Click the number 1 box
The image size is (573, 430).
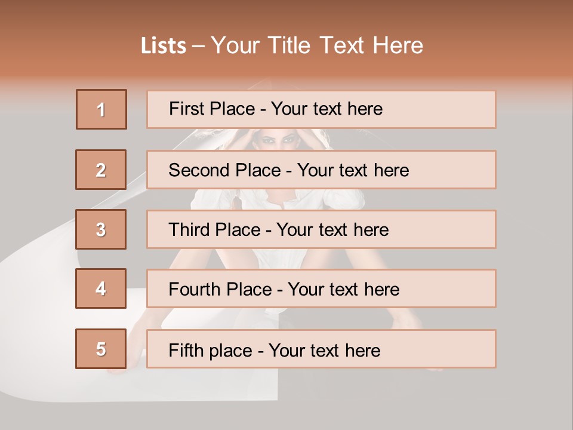tap(101, 109)
